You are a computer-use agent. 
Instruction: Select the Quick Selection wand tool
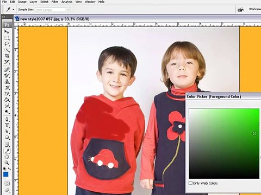[7, 50]
